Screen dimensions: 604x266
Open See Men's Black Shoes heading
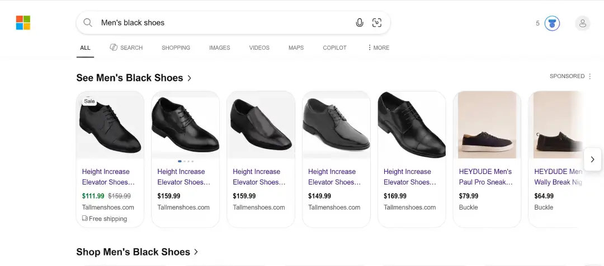click(129, 78)
